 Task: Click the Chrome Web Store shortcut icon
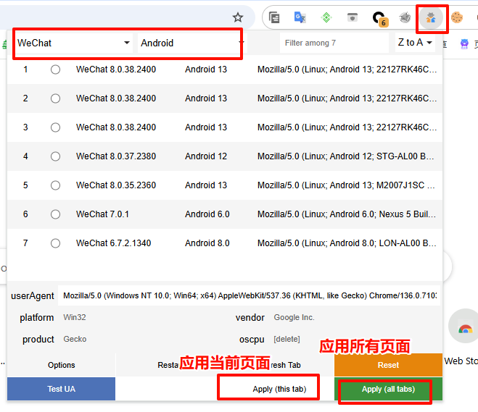(x=465, y=326)
